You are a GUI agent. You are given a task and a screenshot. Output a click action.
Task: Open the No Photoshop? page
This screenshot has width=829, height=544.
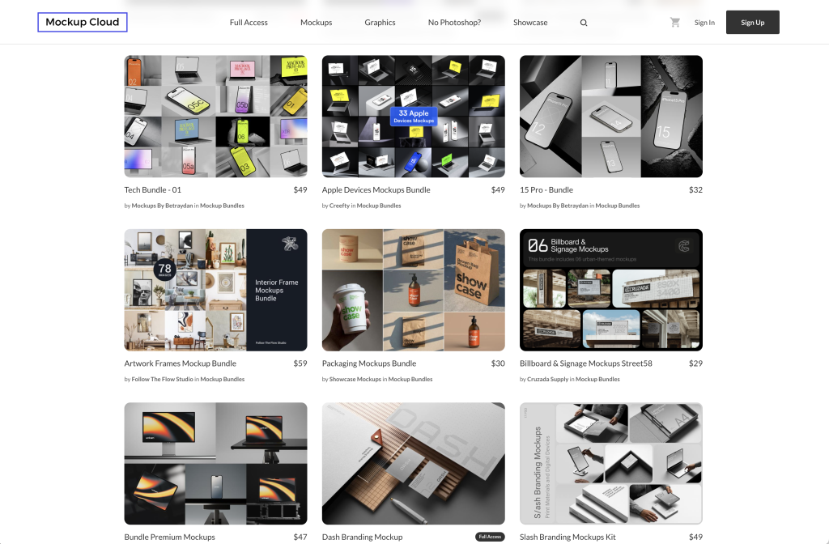[x=454, y=23]
